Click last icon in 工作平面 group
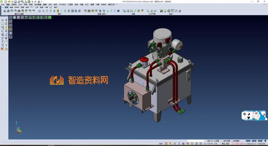 point(155,11)
